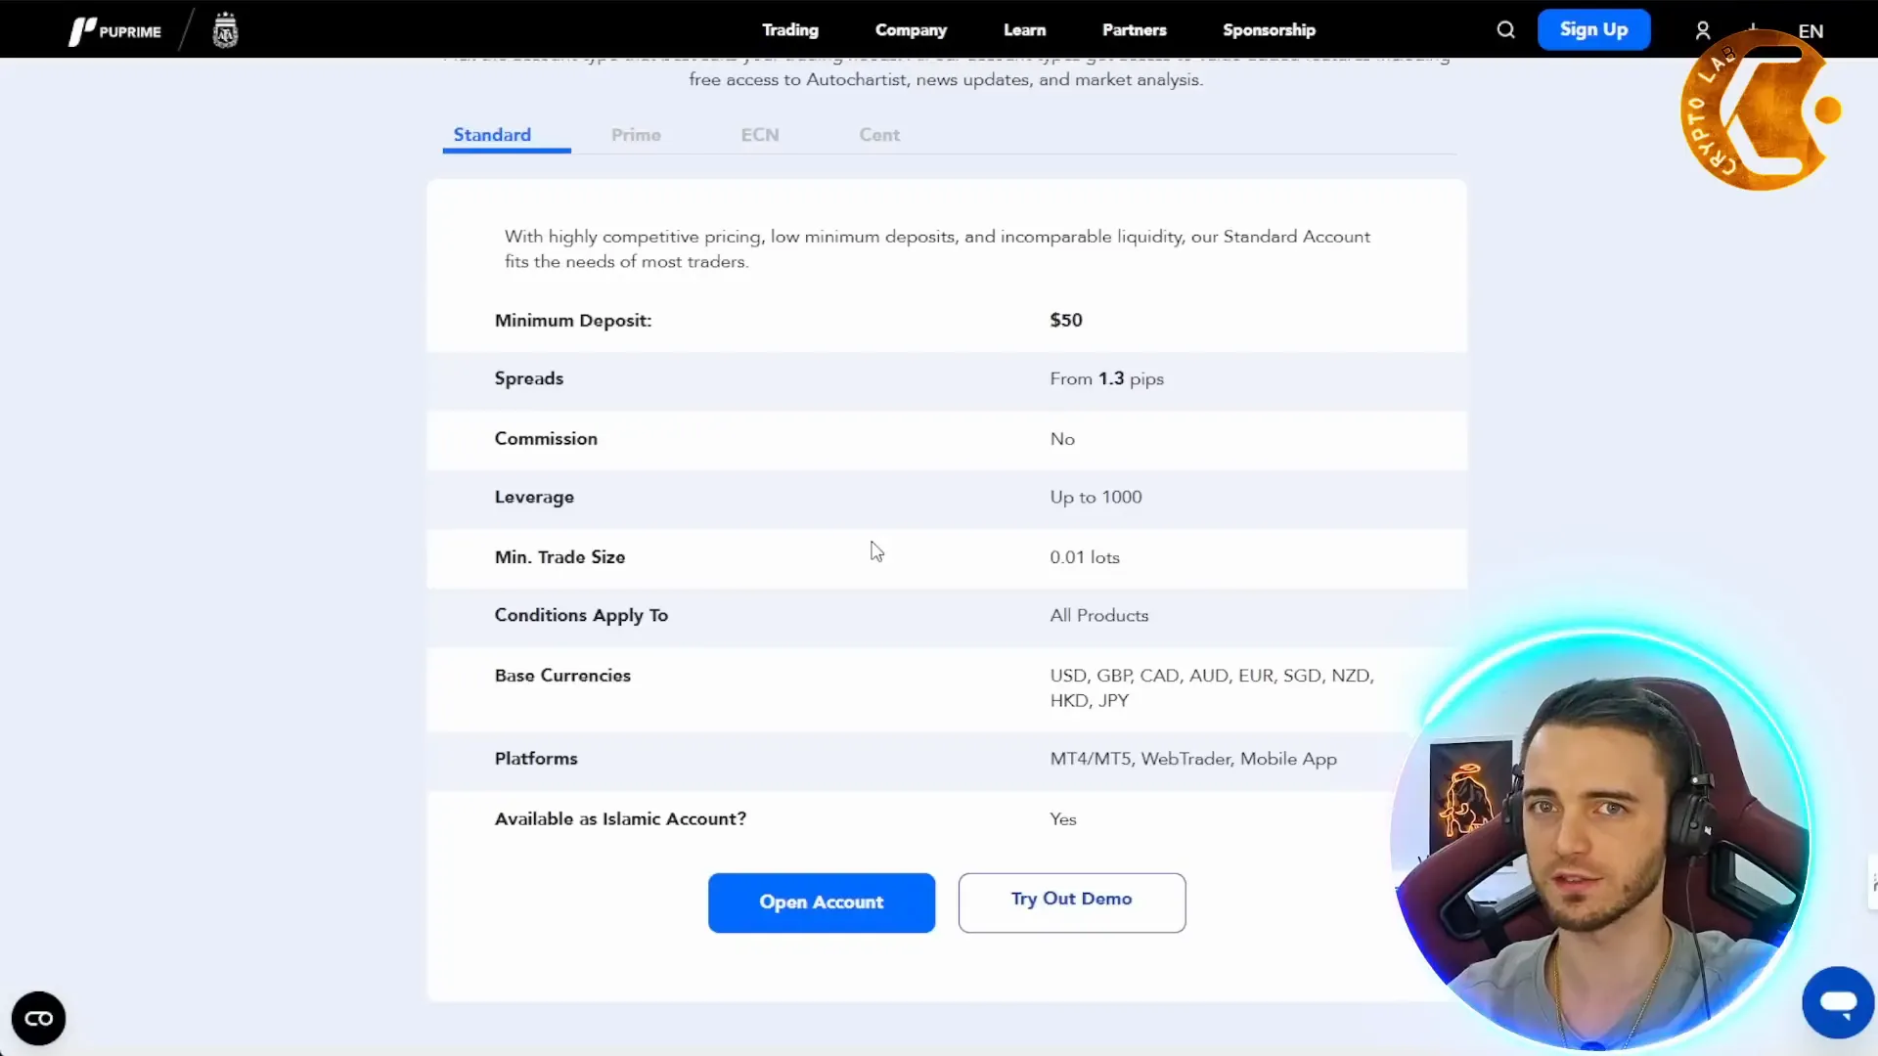
Task: Open the accessibility widget icon at bottom left
Action: 38,1018
